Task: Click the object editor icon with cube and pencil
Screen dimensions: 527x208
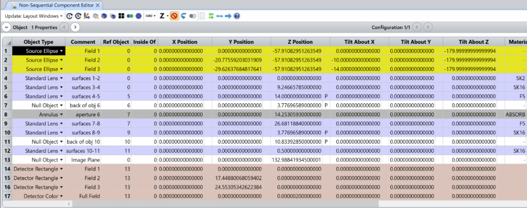Action: click(x=96, y=16)
